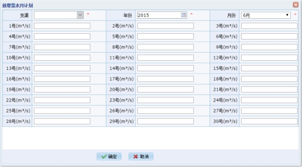
Task: Click the 30号(m³/s) input box
Action: [x=269, y=121]
